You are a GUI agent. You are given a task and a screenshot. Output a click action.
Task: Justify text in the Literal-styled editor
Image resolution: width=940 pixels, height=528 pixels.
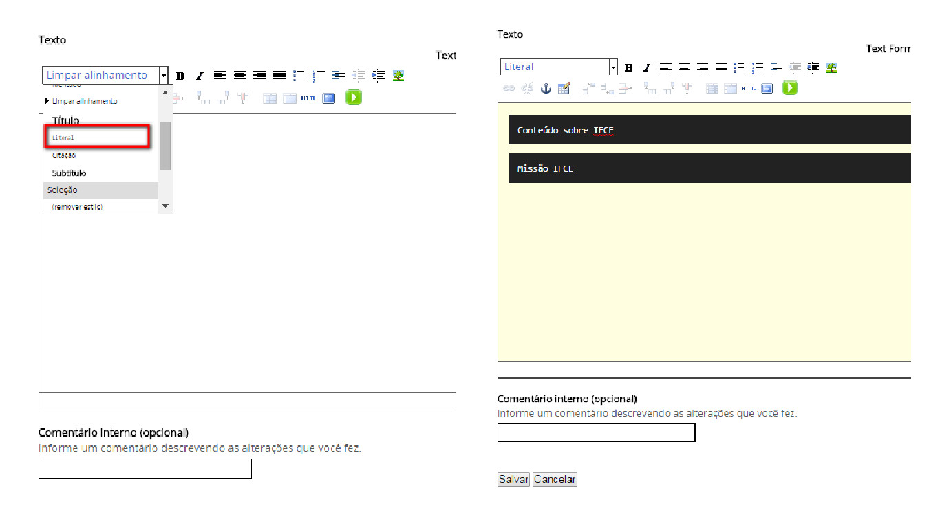720,67
